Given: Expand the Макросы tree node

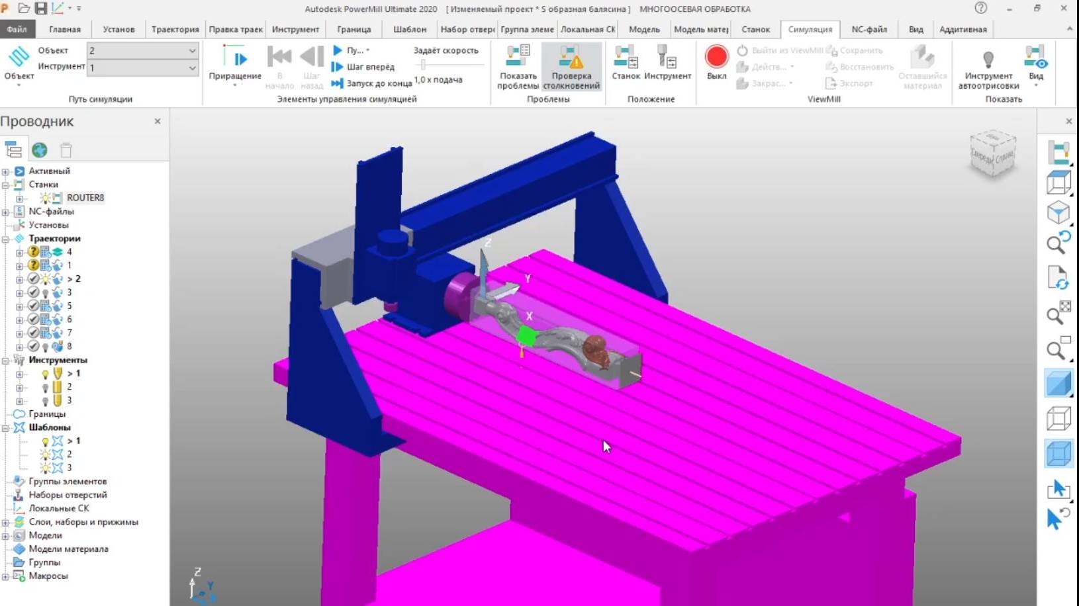Looking at the screenshot, I should click(x=5, y=576).
